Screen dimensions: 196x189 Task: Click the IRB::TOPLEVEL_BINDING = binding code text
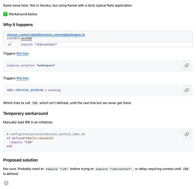(34, 90)
